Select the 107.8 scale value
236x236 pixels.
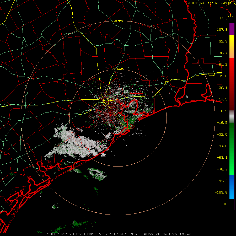[222, 29]
